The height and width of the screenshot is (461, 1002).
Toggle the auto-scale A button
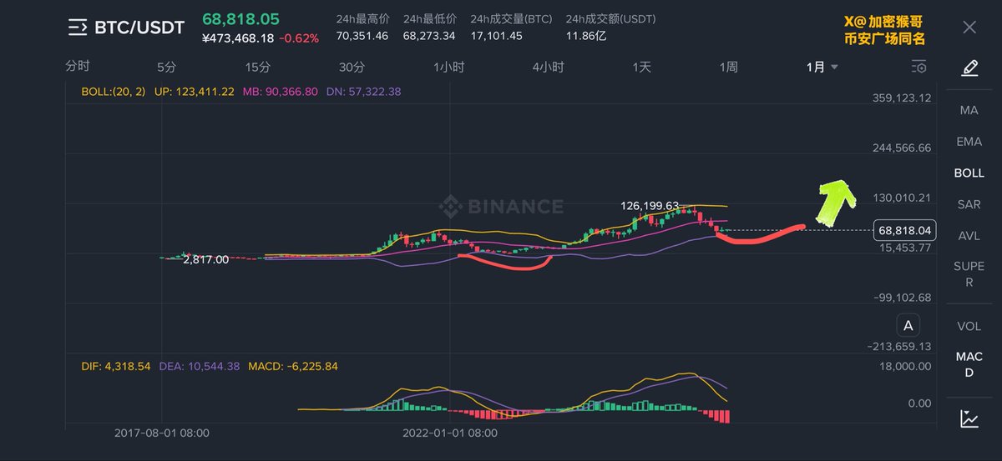[908, 325]
